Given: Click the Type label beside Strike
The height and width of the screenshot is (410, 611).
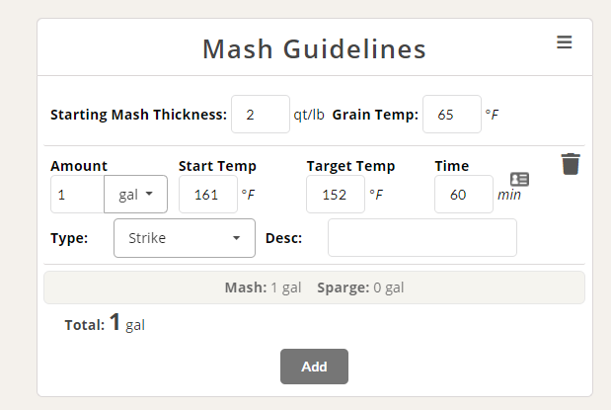Looking at the screenshot, I should [68, 238].
